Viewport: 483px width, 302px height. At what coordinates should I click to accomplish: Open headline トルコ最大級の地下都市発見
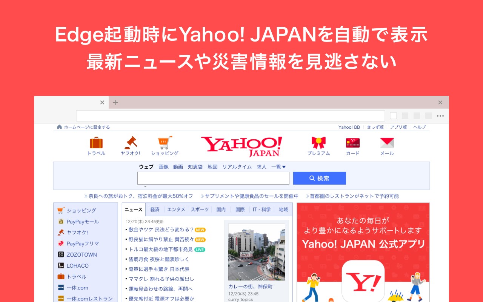tap(161, 249)
